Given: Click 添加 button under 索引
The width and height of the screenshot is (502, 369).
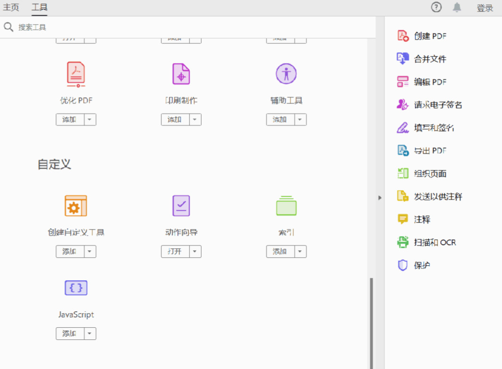Looking at the screenshot, I should pos(280,252).
